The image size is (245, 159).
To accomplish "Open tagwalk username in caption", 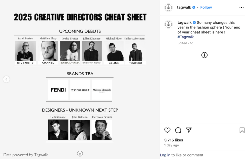I will pyautogui.click(x=184, y=23).
